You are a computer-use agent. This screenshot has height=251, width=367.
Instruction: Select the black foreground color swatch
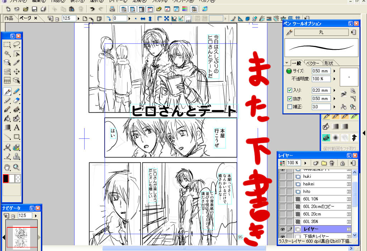pyautogui.click(x=6, y=179)
